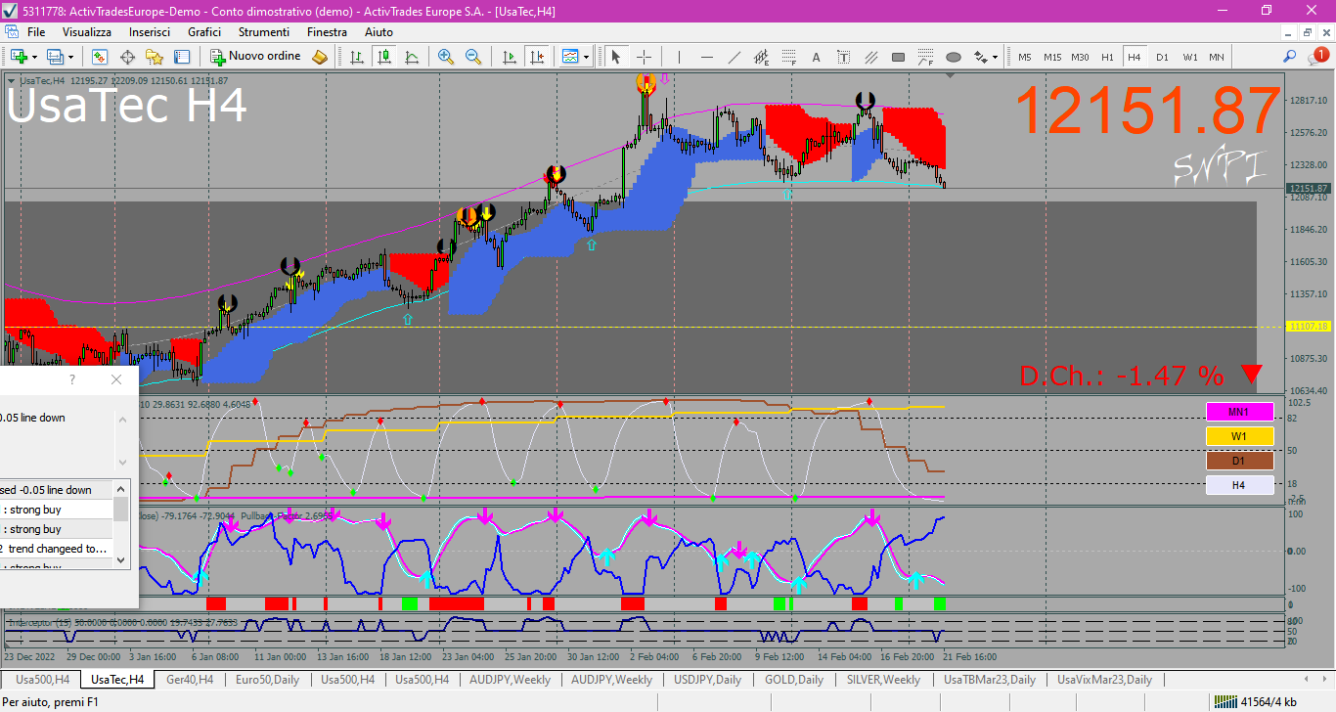The width and height of the screenshot is (1336, 712).
Task: Open the Grafici menu
Action: 204,32
